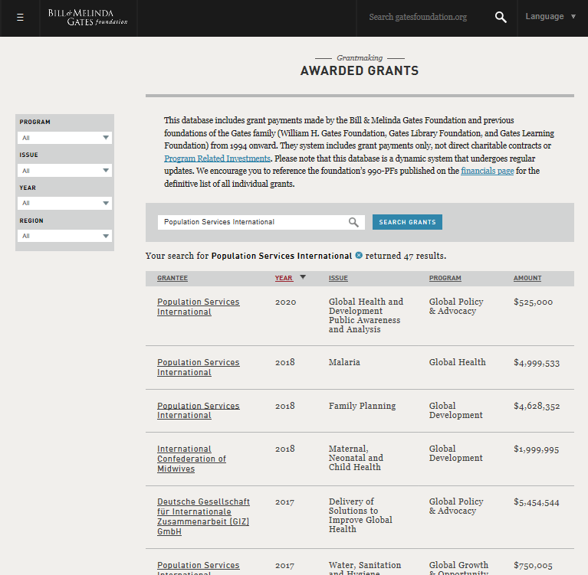Click the Grantmaking section label
The width and height of the screenshot is (588, 575).
point(360,57)
